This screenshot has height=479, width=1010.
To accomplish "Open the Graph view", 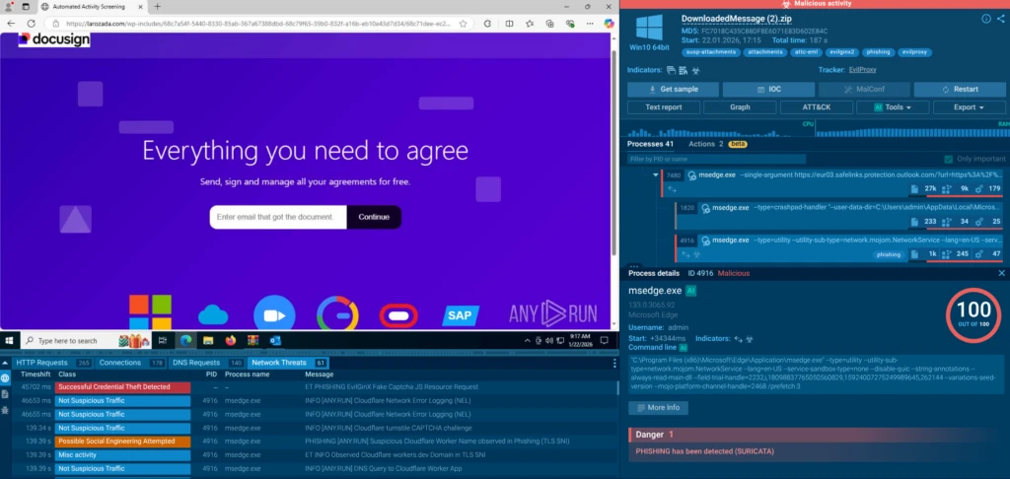I will [x=740, y=107].
